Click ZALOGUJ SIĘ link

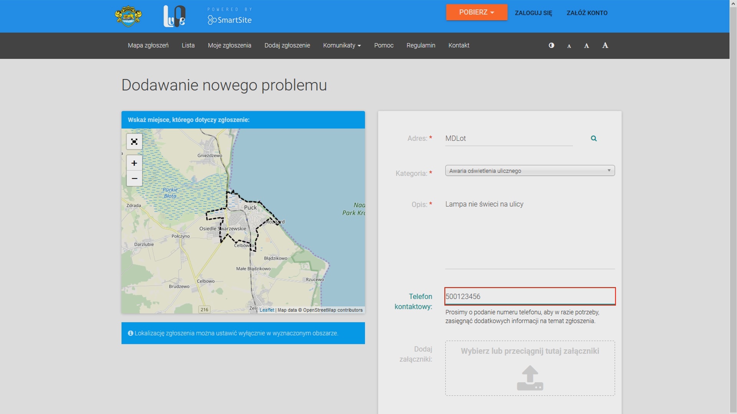click(534, 13)
